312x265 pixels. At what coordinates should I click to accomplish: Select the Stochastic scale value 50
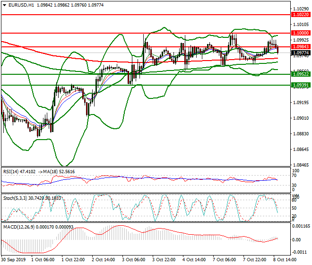294,208
